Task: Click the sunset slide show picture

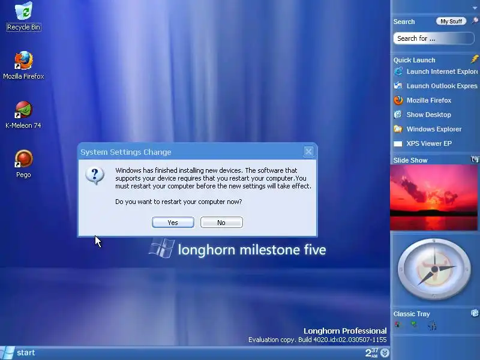Action: coord(433,197)
